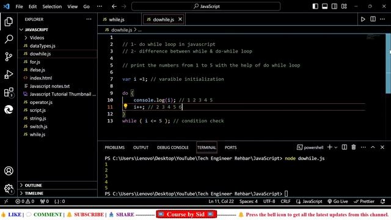Open the Source Control view

[9, 57]
